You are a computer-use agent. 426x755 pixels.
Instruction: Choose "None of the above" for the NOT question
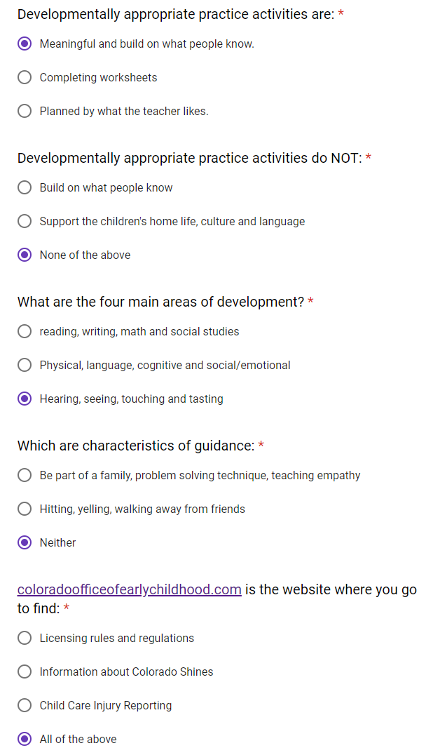tap(25, 255)
